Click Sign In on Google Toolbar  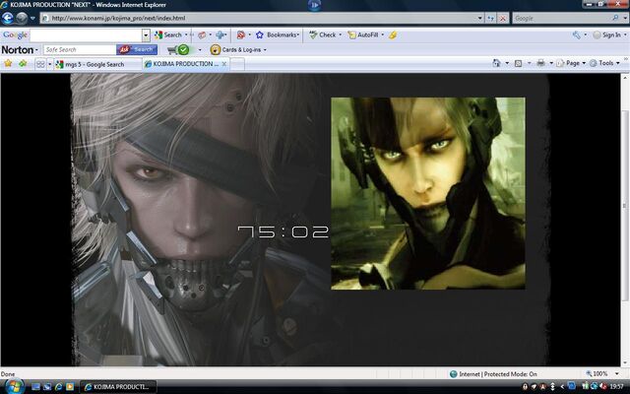click(x=607, y=35)
